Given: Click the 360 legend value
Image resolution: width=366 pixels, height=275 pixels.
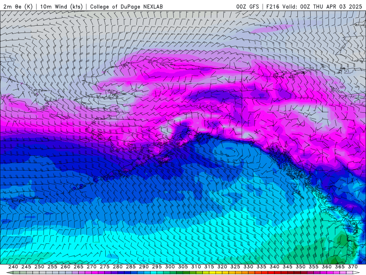Looking at the screenshot, I should pos(327,267).
